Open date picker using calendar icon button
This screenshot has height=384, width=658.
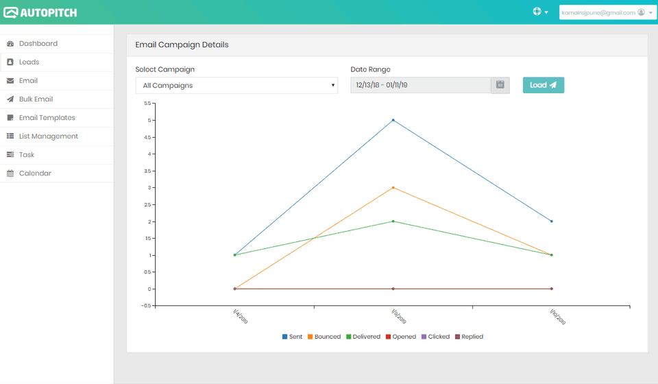[x=500, y=85]
